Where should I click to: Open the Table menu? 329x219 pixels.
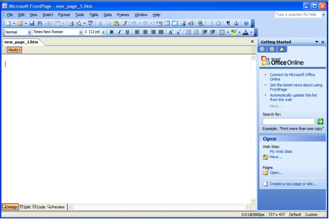[94, 15]
